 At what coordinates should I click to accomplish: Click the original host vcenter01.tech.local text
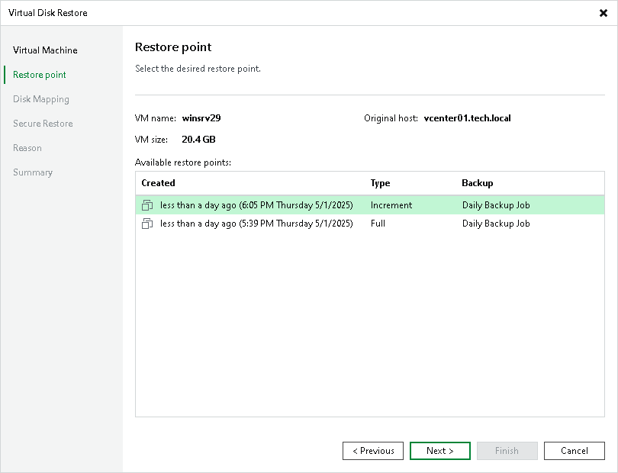point(466,118)
